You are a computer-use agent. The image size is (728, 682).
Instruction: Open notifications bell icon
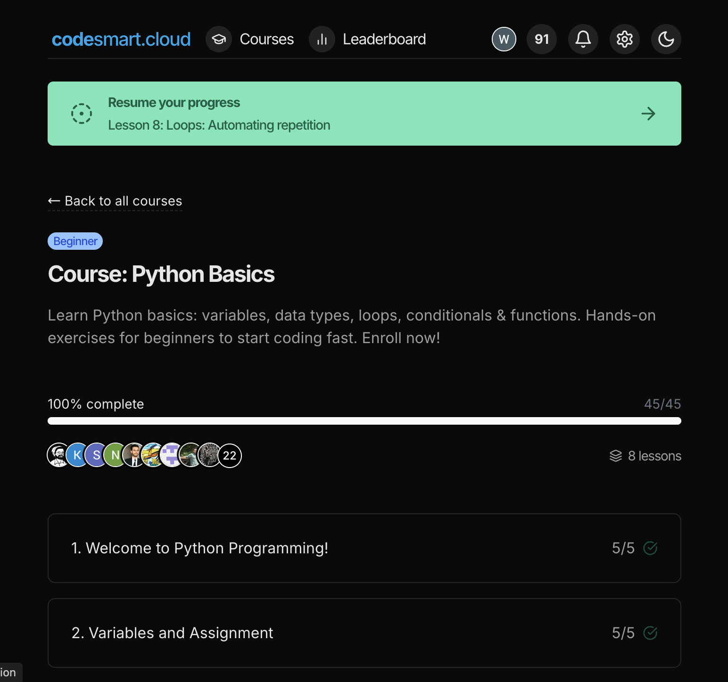[583, 39]
